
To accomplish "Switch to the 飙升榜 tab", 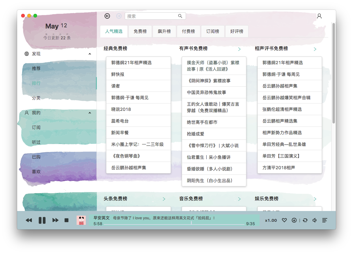I will tap(164, 31).
